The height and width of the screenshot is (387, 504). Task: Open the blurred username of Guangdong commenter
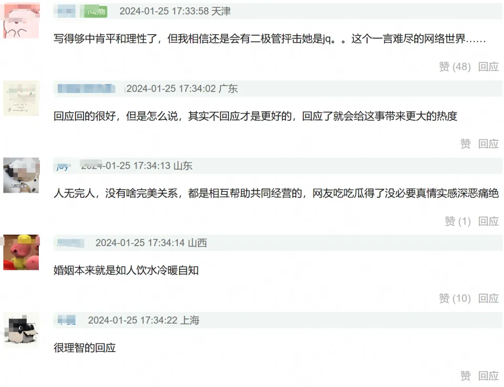[x=86, y=89]
